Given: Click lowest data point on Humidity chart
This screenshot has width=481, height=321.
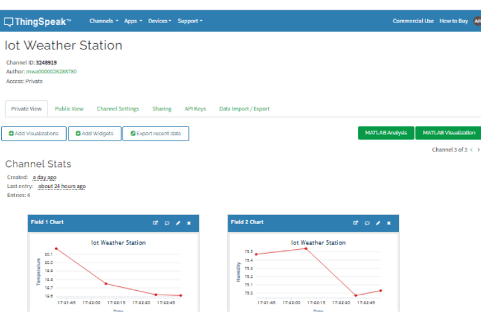Looking at the screenshot, I should (355, 295).
